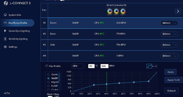Select the fixed line mode icon

[155, 66]
